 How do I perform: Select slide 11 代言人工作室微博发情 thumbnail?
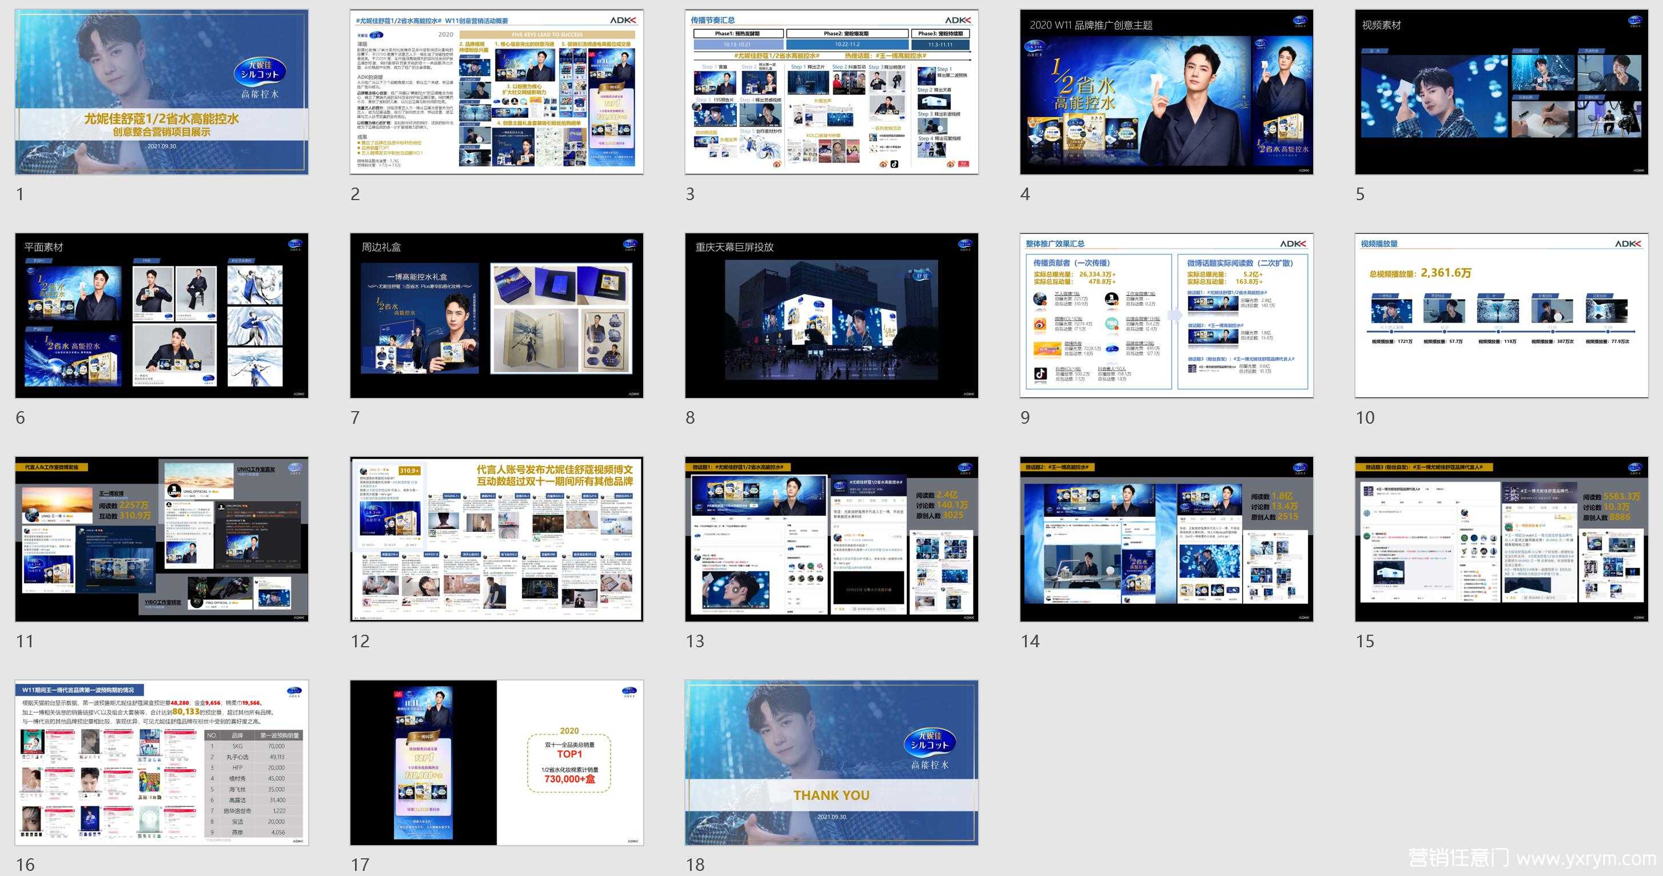coord(161,539)
